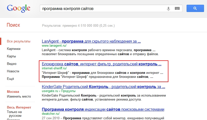This screenshot has width=207, height=120.
Task: Expand 'Ещё' search categories
Action: point(10,79)
